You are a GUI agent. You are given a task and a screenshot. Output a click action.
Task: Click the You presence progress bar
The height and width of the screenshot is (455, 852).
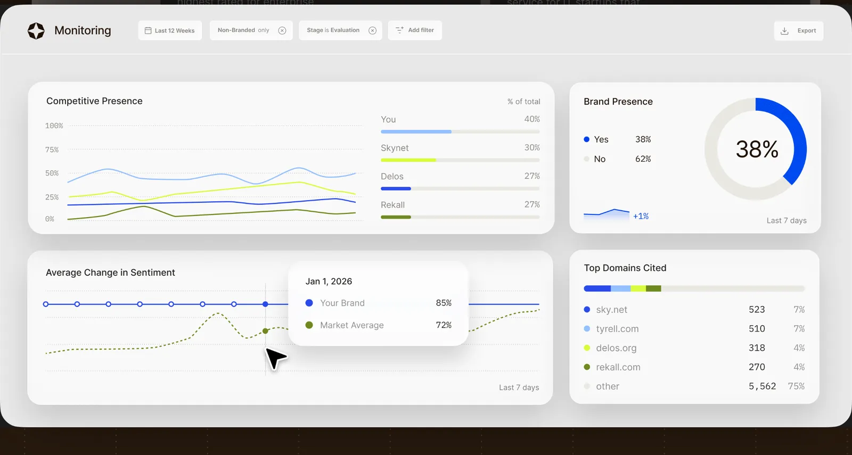pos(460,131)
